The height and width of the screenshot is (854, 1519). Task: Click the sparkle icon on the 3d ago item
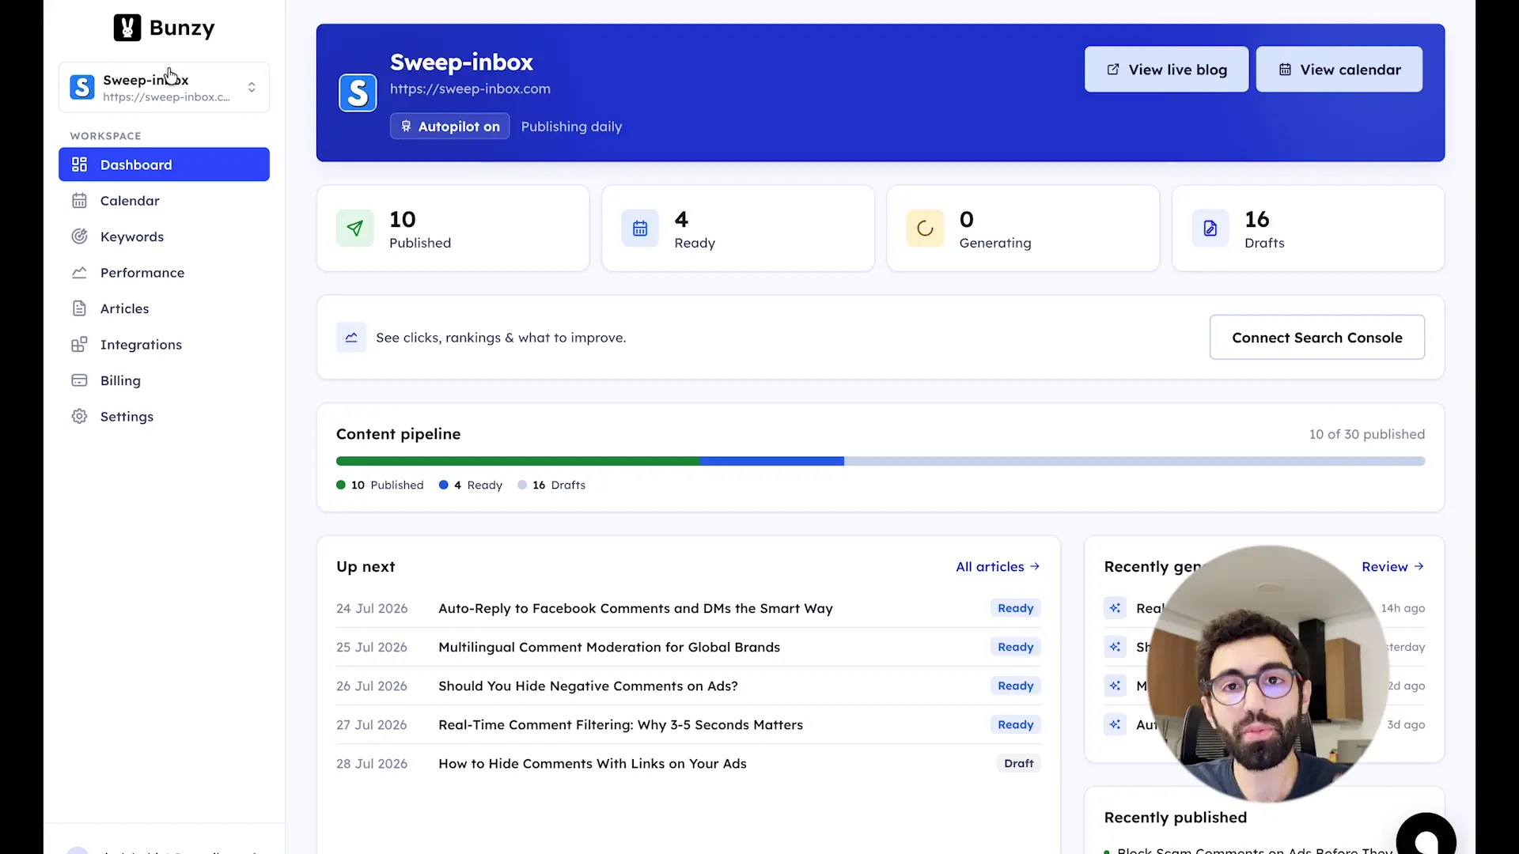pos(1115,724)
